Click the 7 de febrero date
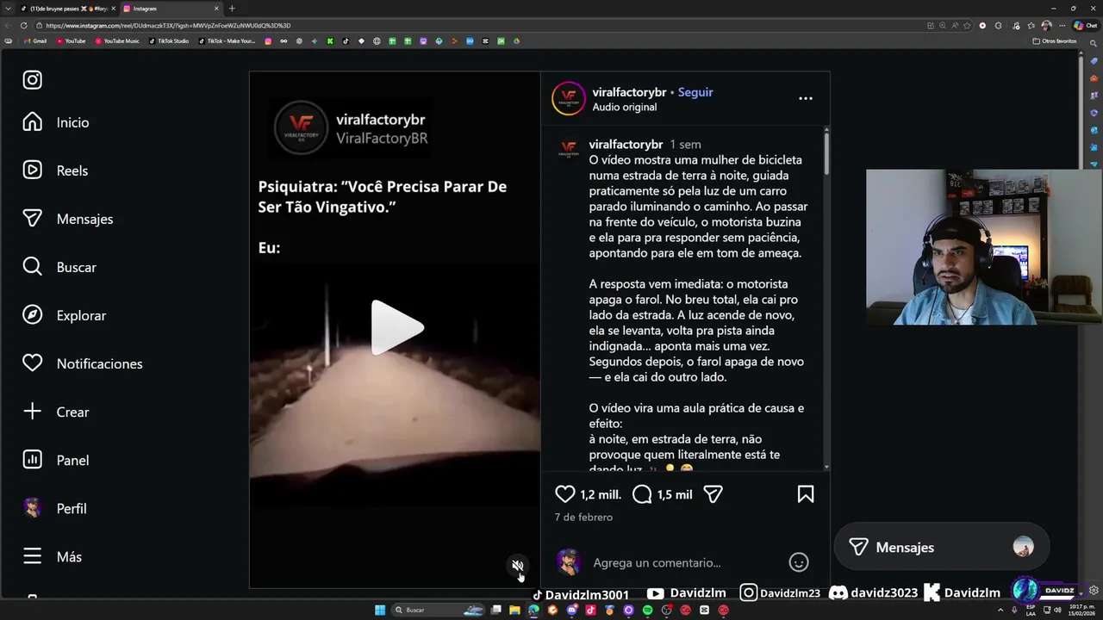The width and height of the screenshot is (1103, 620). click(583, 518)
